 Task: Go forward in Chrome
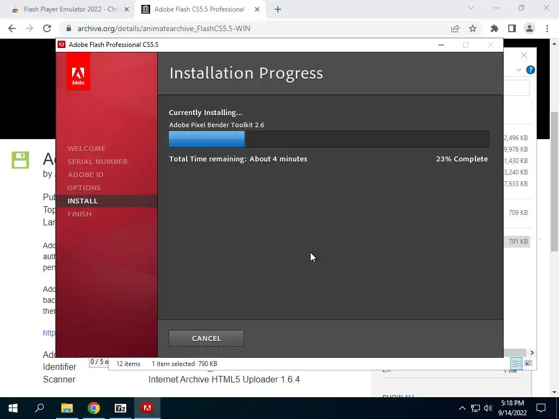point(29,28)
